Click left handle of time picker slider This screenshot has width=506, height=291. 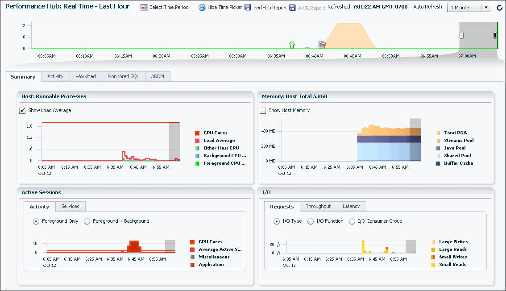(462, 35)
